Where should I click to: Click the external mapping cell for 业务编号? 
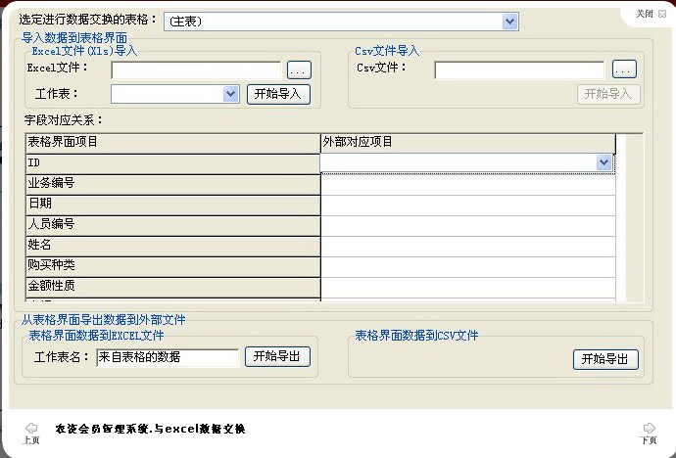pos(468,185)
